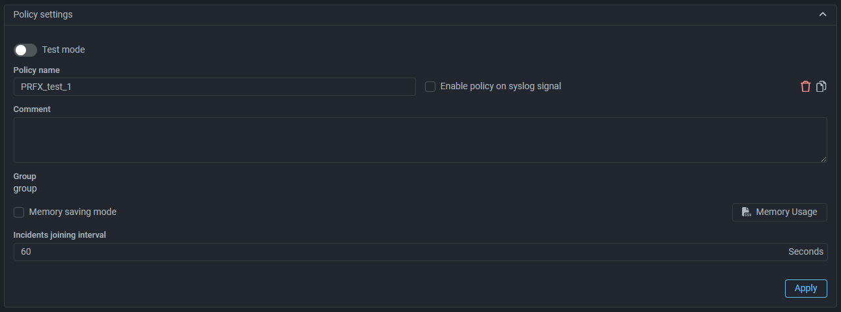This screenshot has width=841, height=312.
Task: Select the group value under Group
Action: (25, 189)
